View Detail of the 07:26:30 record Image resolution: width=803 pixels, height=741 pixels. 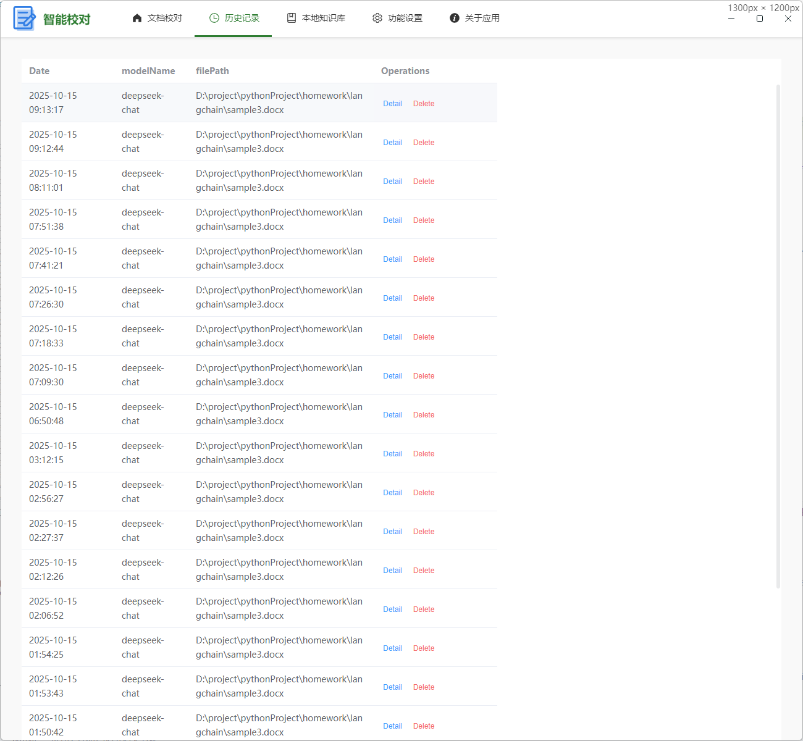point(392,298)
